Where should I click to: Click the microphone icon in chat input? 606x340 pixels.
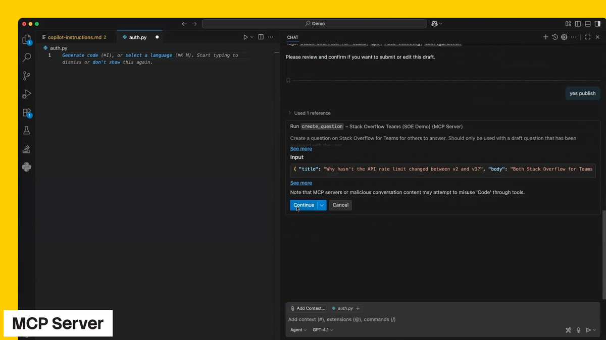578,330
